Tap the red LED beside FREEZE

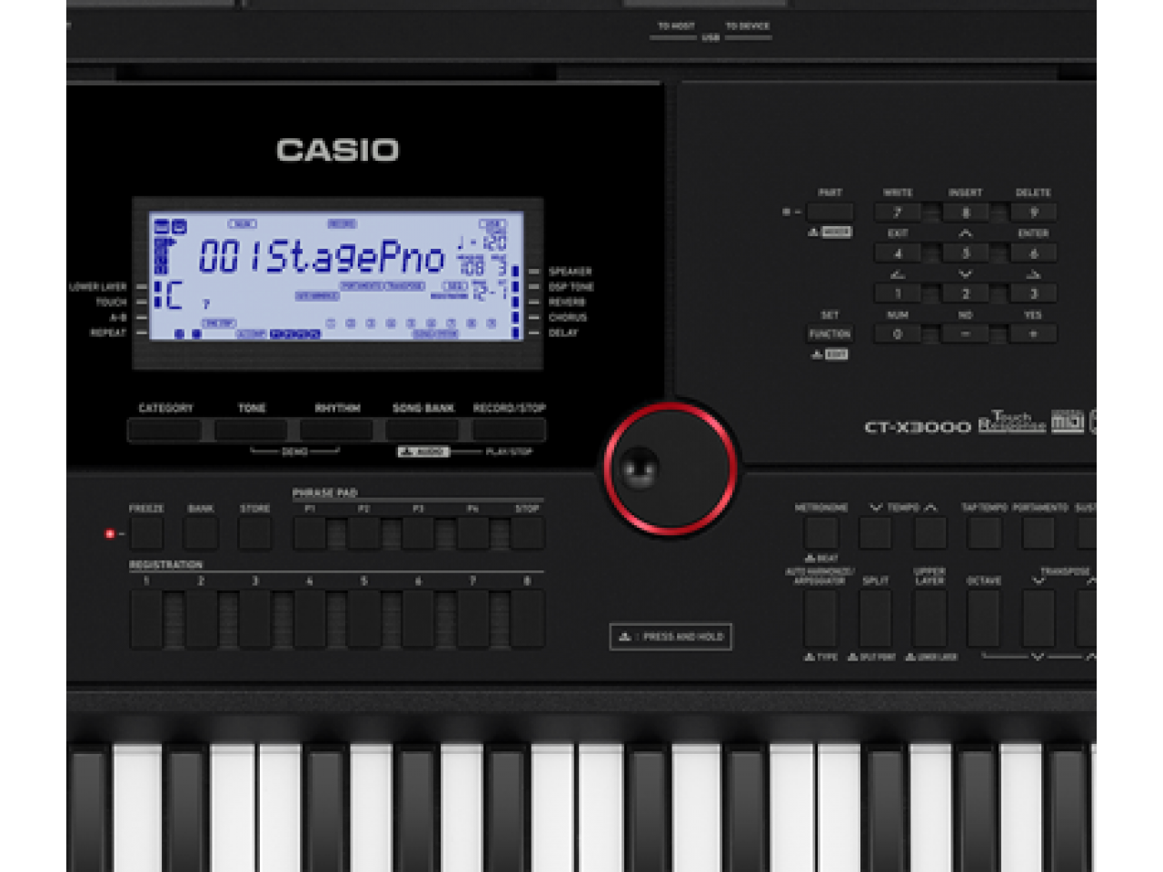click(110, 534)
